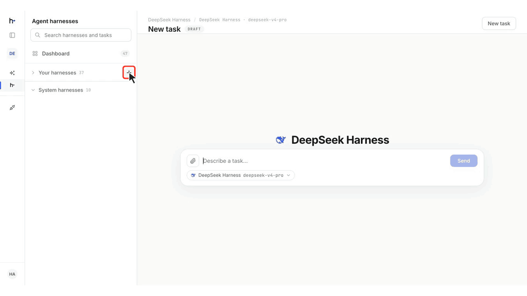Click the Send button
The height and width of the screenshot is (296, 527).
(x=464, y=161)
